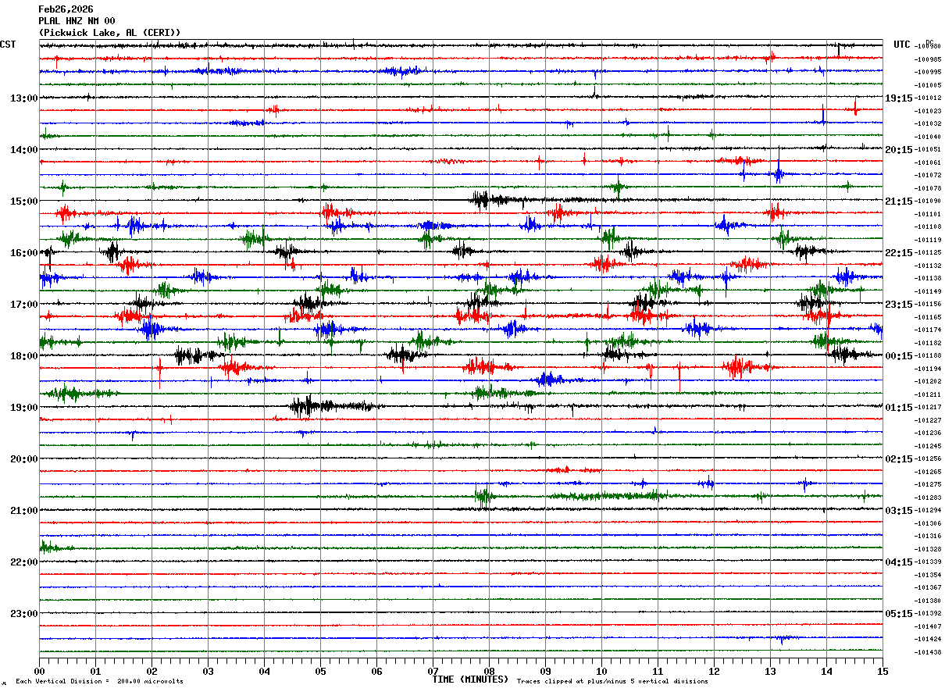Click minute tick label 14 on the time axis
This screenshot has width=945, height=692.
(826, 672)
